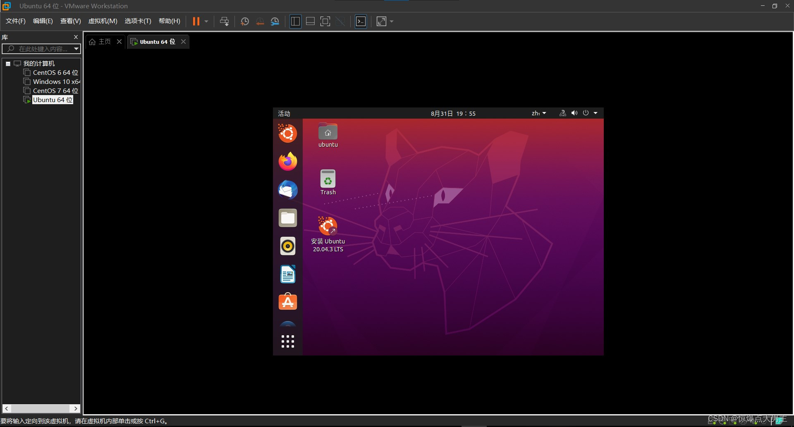The width and height of the screenshot is (794, 427).
Task: Select the 安装 Ubuntu 20.04.3 LTS desktop icon
Action: [328, 234]
